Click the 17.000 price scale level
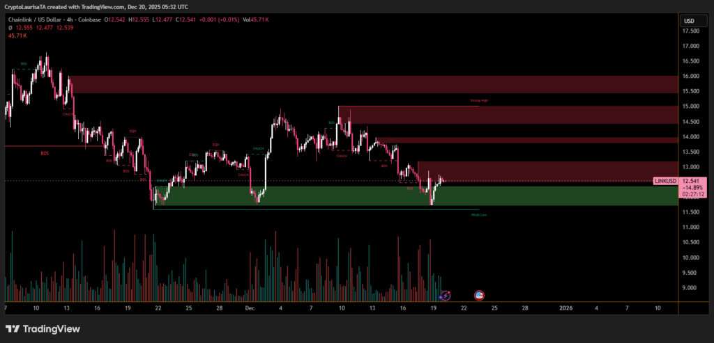 [691, 46]
